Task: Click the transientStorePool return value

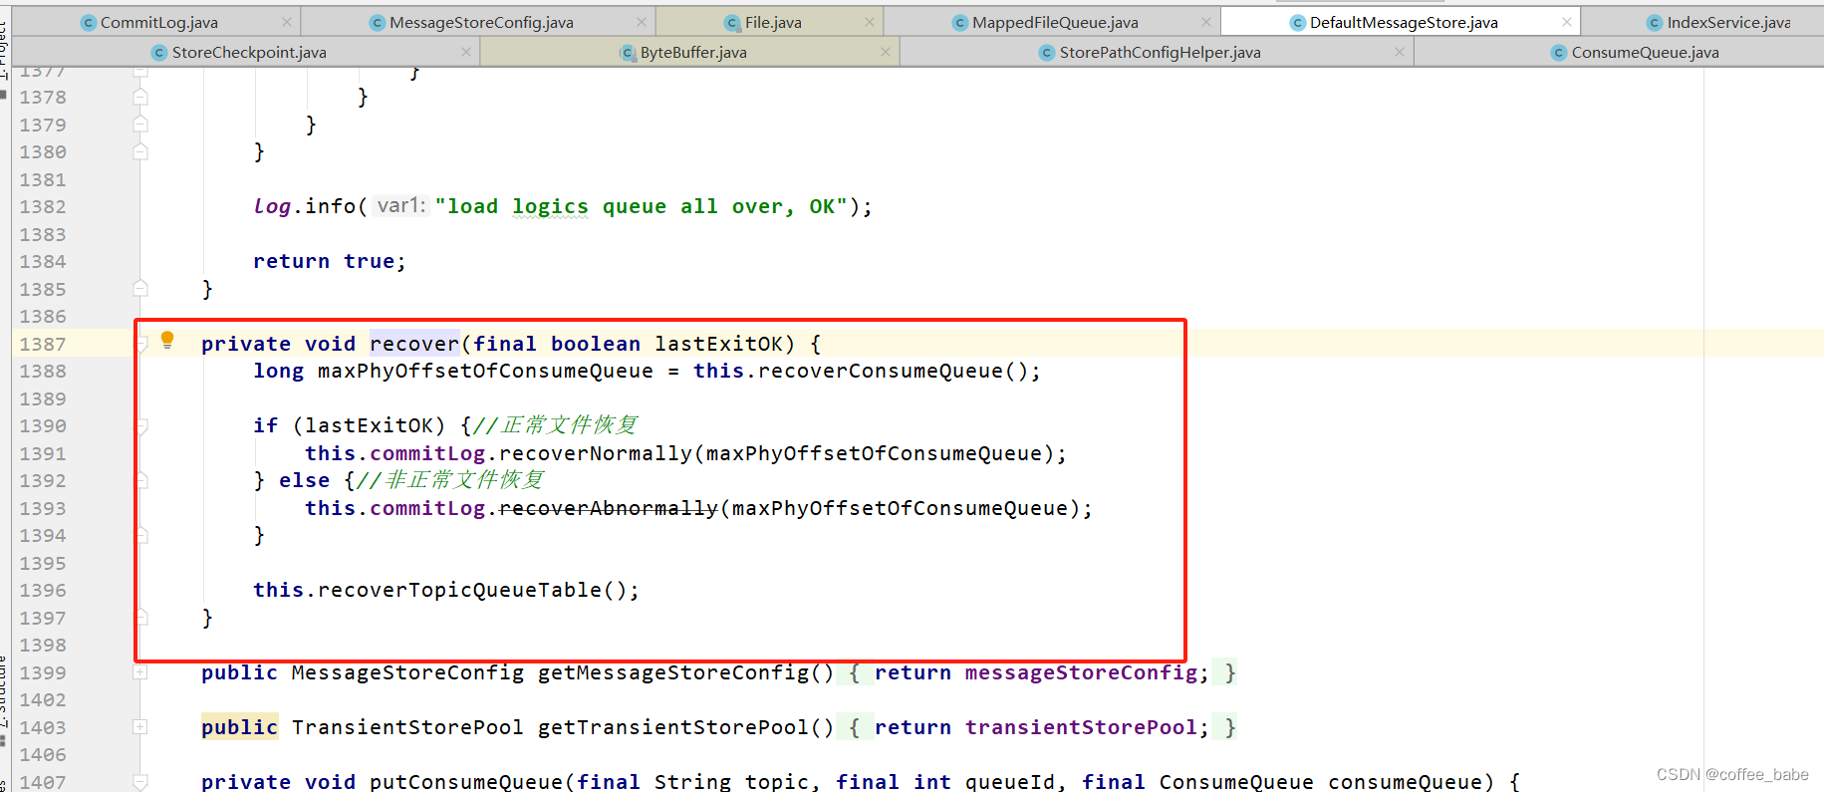Action: (1081, 727)
